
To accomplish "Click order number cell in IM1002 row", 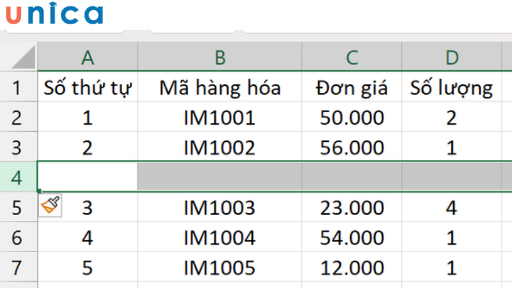I will click(88, 147).
